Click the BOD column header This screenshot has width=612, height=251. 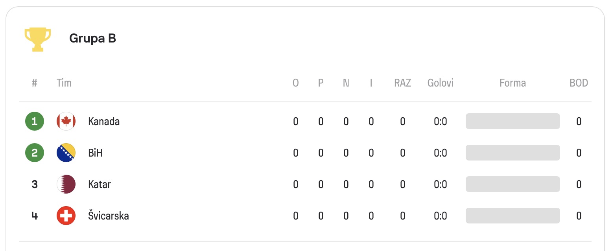click(x=579, y=83)
